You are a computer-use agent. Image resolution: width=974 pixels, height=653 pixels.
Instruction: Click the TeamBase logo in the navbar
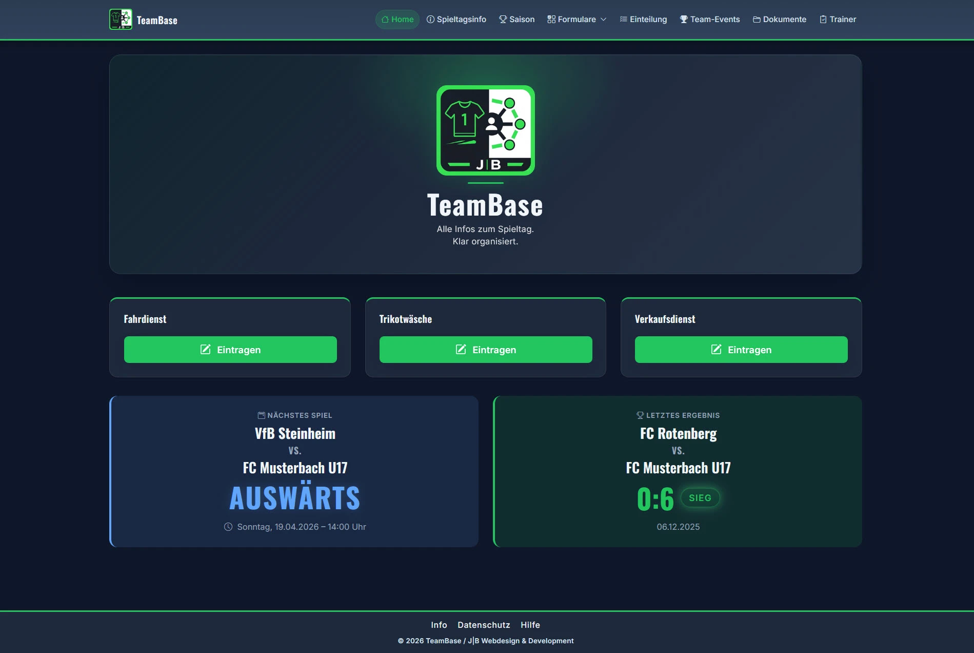coord(143,20)
